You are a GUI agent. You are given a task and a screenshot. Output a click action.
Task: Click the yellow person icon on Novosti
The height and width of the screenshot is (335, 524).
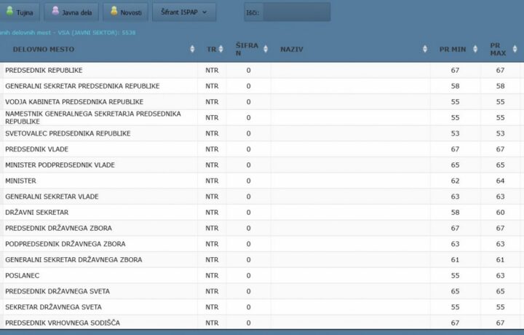[114, 11]
